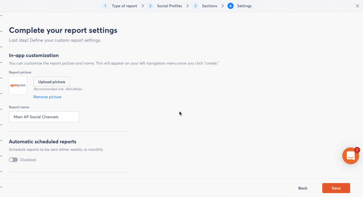Go to the Type of report step

click(x=124, y=6)
